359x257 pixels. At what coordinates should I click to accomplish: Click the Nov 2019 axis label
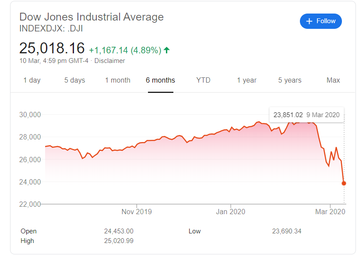click(137, 212)
